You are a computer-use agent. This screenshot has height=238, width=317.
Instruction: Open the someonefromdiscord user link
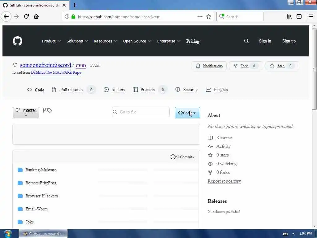[x=46, y=65]
